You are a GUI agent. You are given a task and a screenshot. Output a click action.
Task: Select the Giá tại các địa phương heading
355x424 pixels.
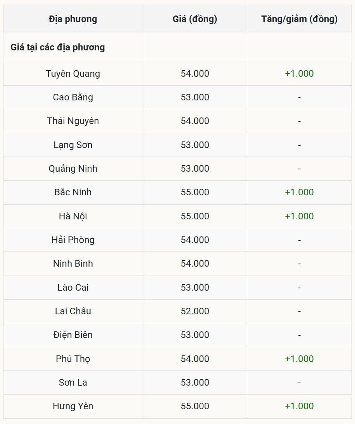[x=58, y=47]
